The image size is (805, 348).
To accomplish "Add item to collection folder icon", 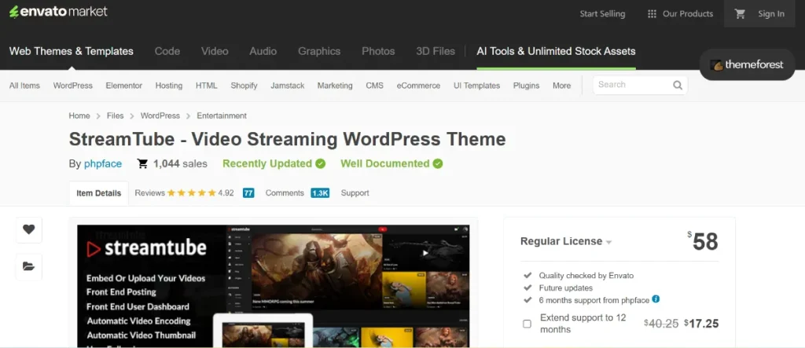I will pyautogui.click(x=29, y=266).
